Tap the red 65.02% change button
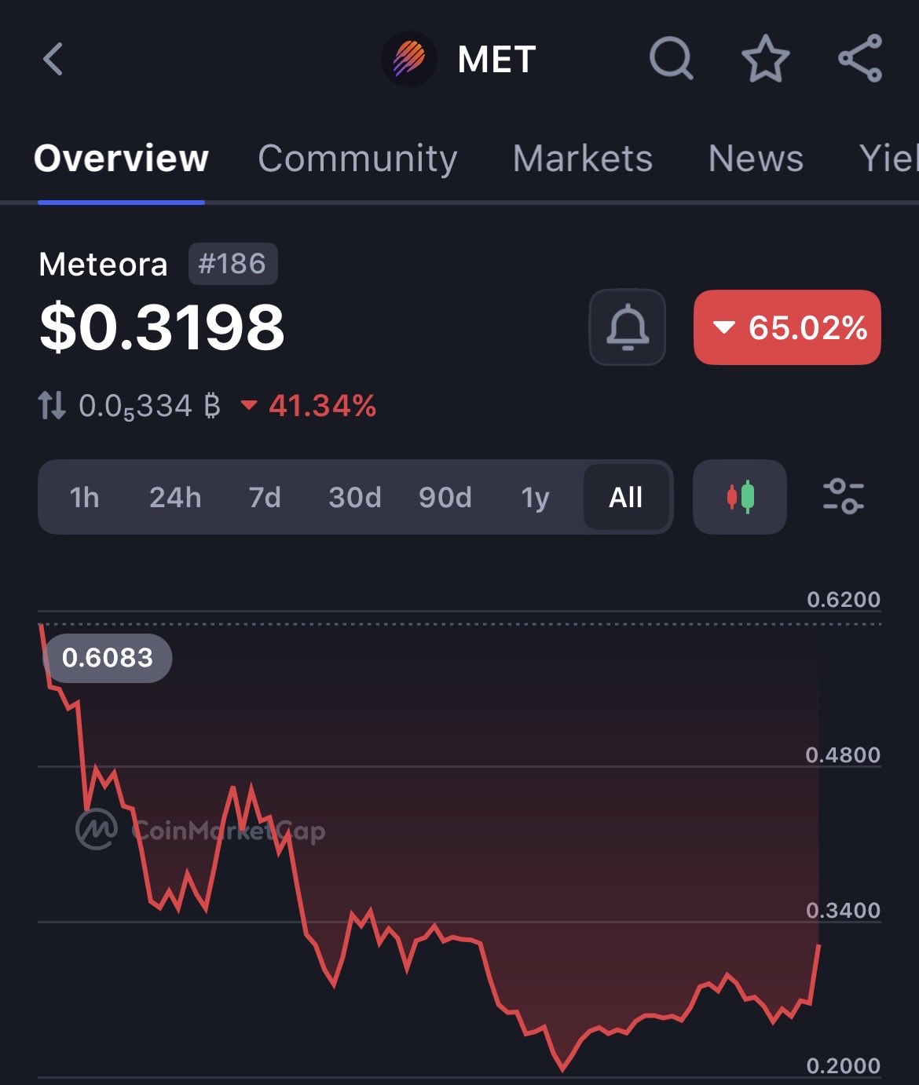The height and width of the screenshot is (1085, 919). point(787,327)
